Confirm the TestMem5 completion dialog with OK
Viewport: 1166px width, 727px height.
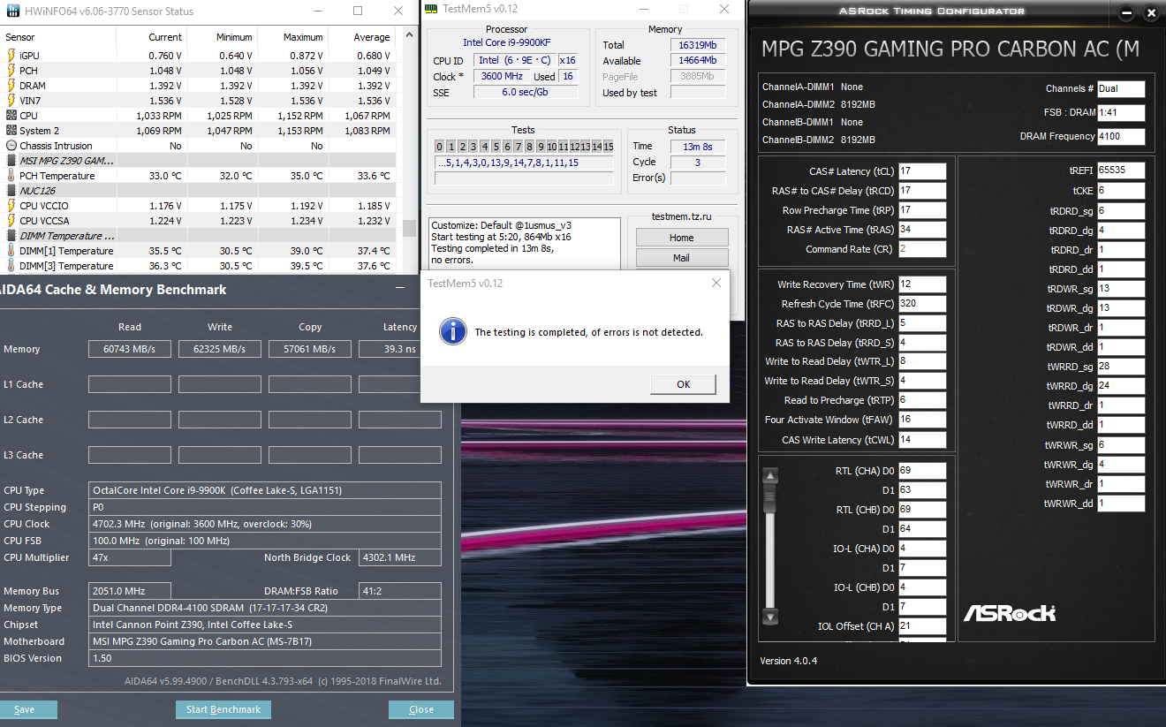click(x=683, y=384)
